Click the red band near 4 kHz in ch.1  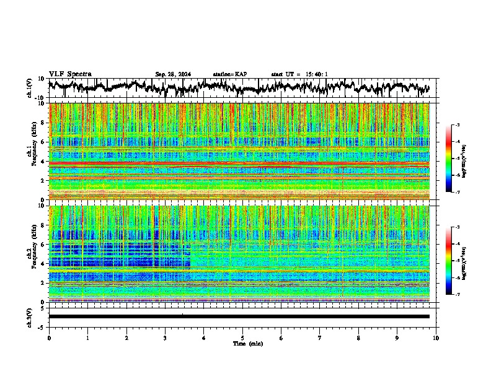[239, 163]
